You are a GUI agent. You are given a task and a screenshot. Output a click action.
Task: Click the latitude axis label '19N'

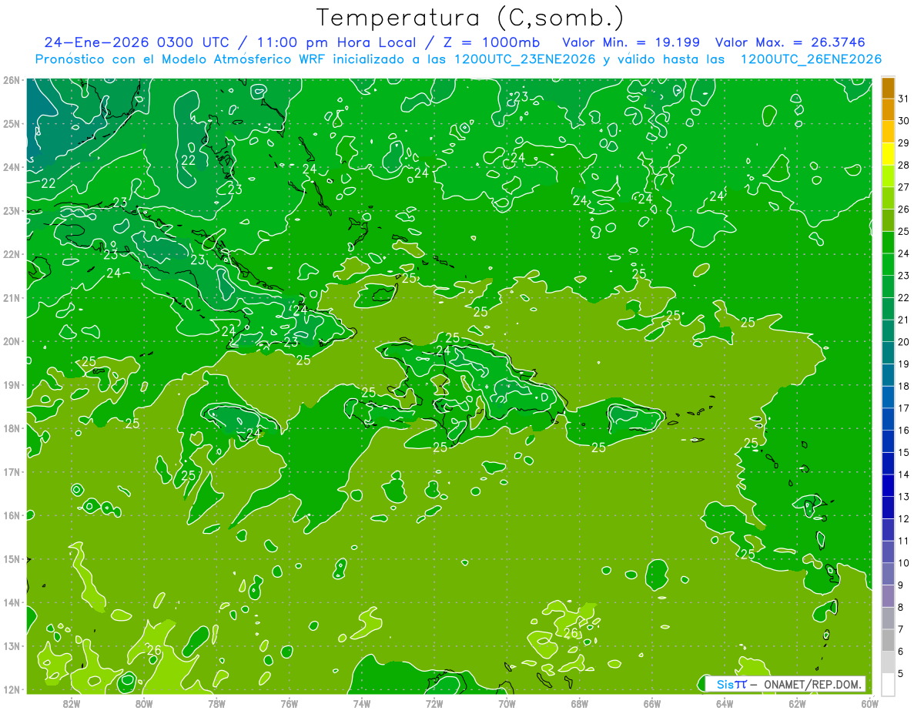click(11, 385)
